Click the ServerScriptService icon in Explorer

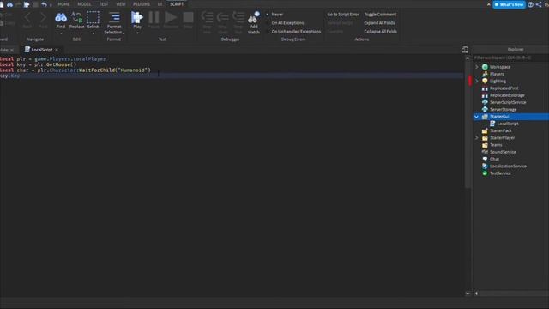tap(485, 102)
